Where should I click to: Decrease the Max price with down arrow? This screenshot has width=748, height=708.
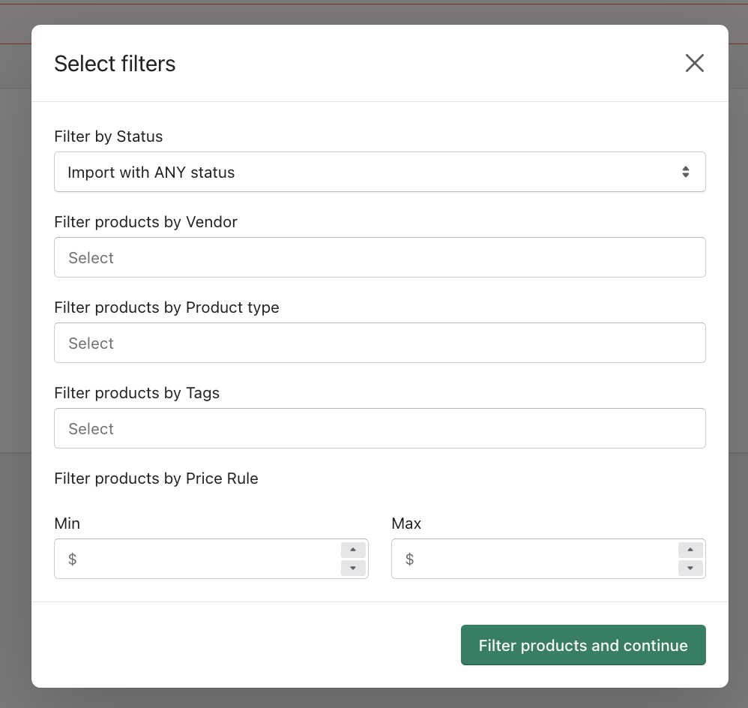690,568
